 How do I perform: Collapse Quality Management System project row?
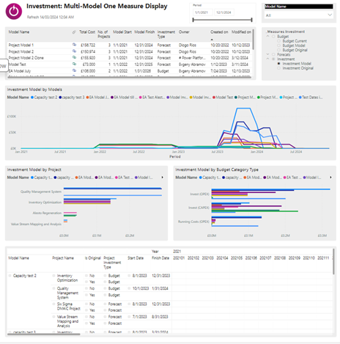click(x=53, y=288)
